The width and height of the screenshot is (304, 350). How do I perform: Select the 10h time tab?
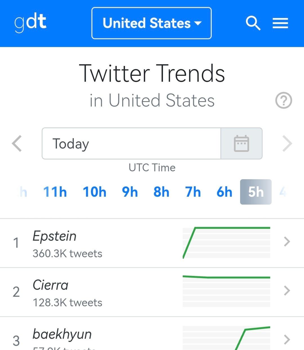point(94,192)
